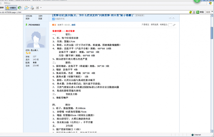Click the mail envelope toolbar icon
This screenshot has height=137, width=214.
[26, 8]
